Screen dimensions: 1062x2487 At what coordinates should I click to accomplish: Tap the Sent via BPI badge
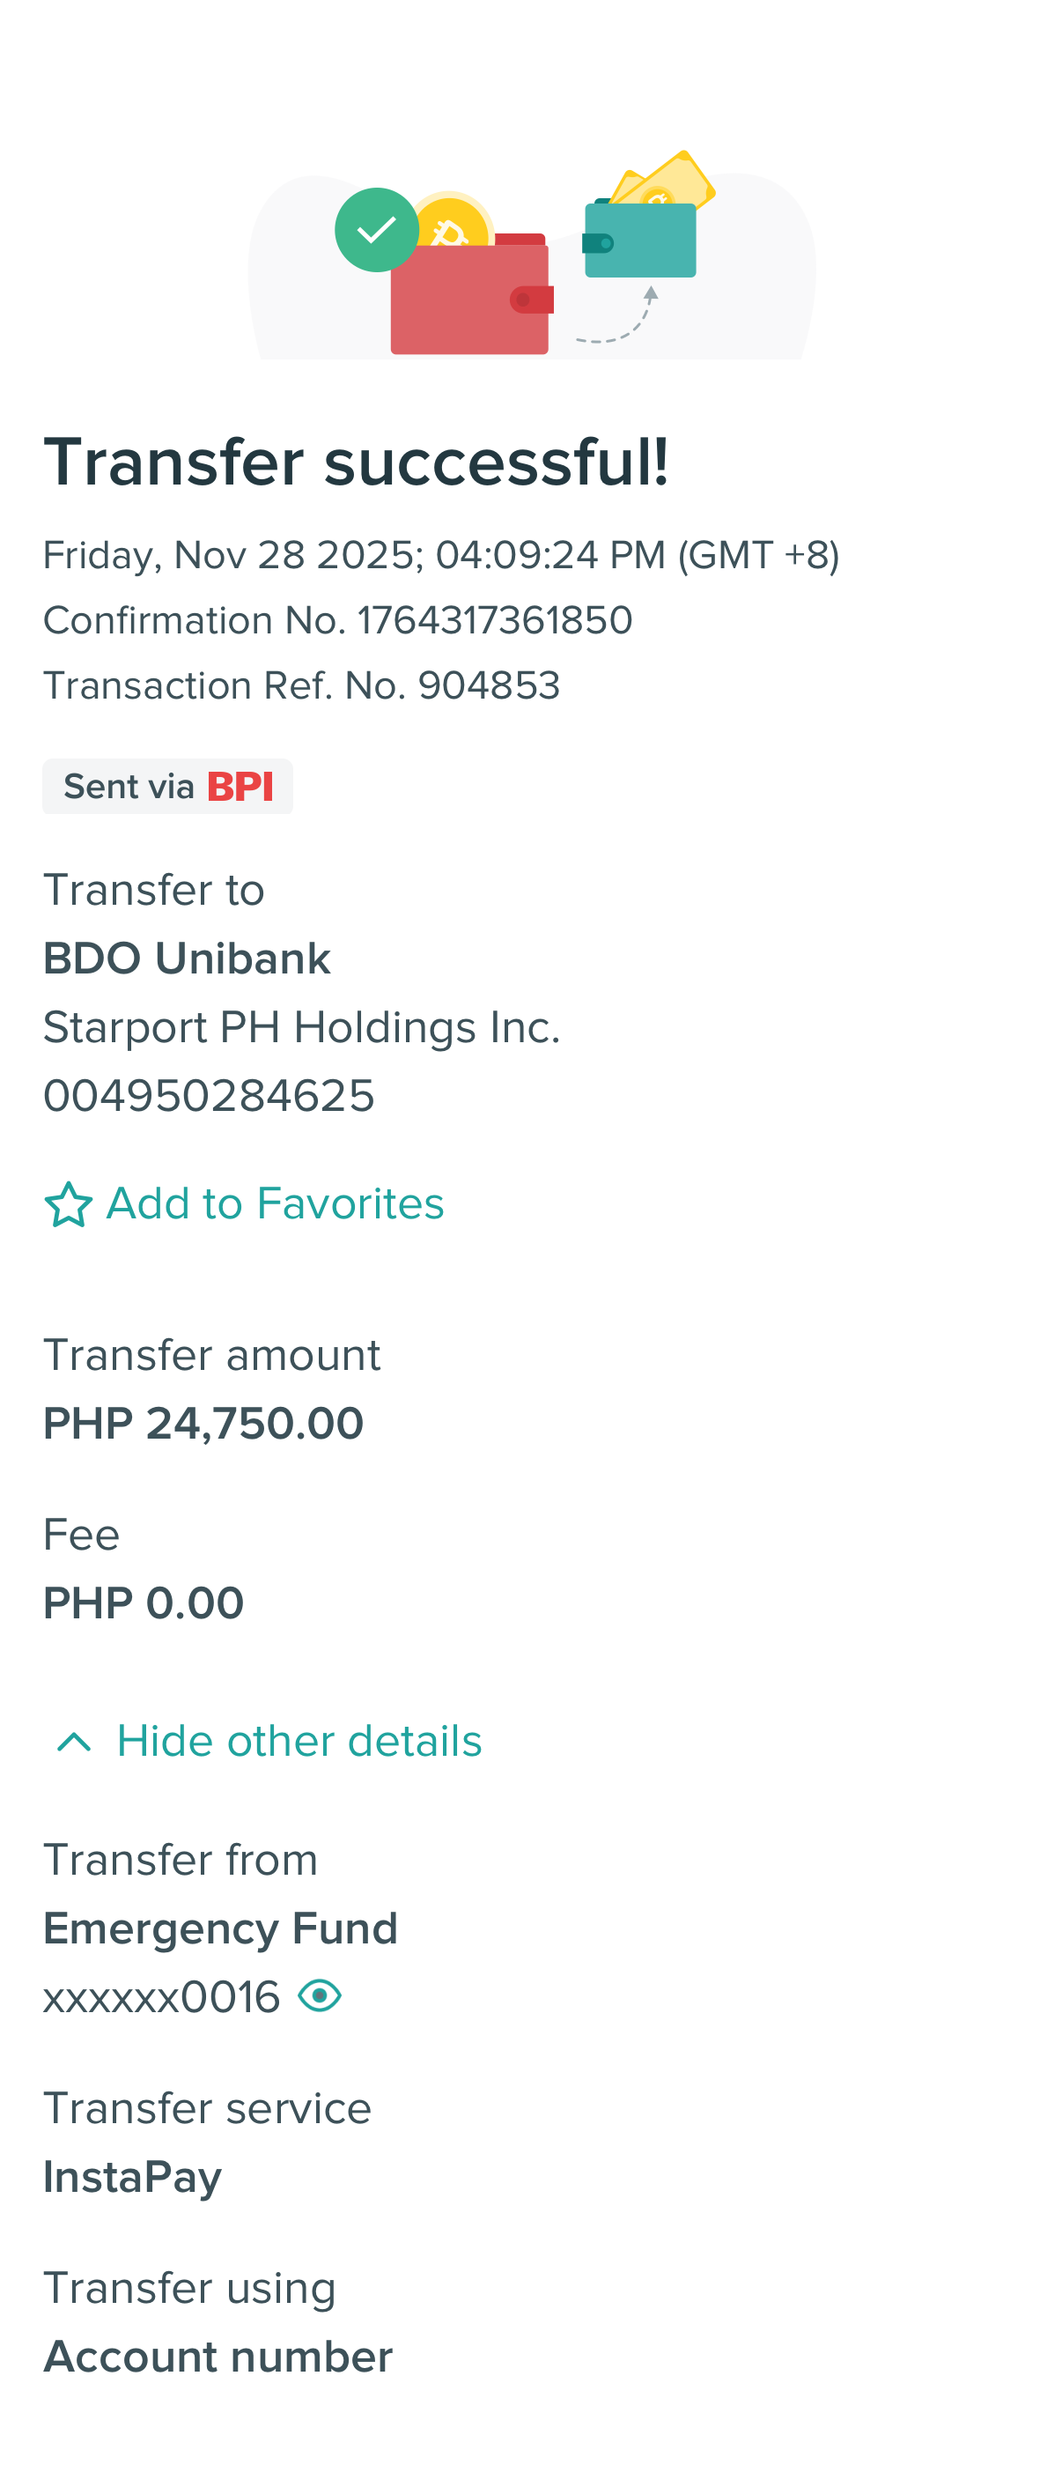point(168,787)
